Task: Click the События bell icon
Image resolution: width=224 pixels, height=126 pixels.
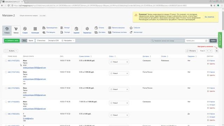Action: [x=131, y=28]
